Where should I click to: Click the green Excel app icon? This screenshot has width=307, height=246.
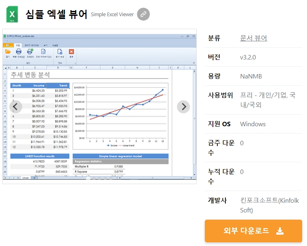[12, 14]
